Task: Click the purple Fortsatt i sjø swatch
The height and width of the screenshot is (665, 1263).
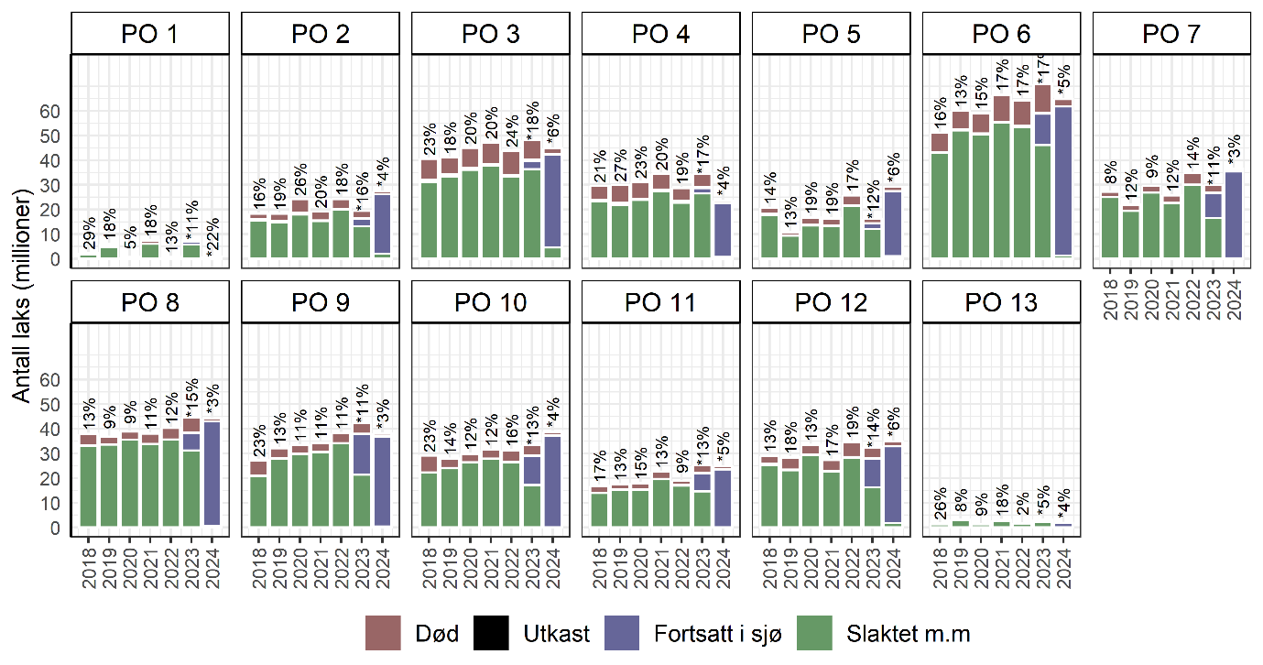Action: [623, 633]
